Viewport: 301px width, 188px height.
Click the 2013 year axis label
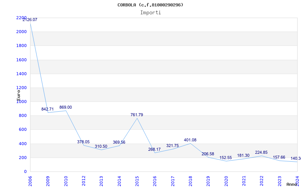(x=101, y=181)
